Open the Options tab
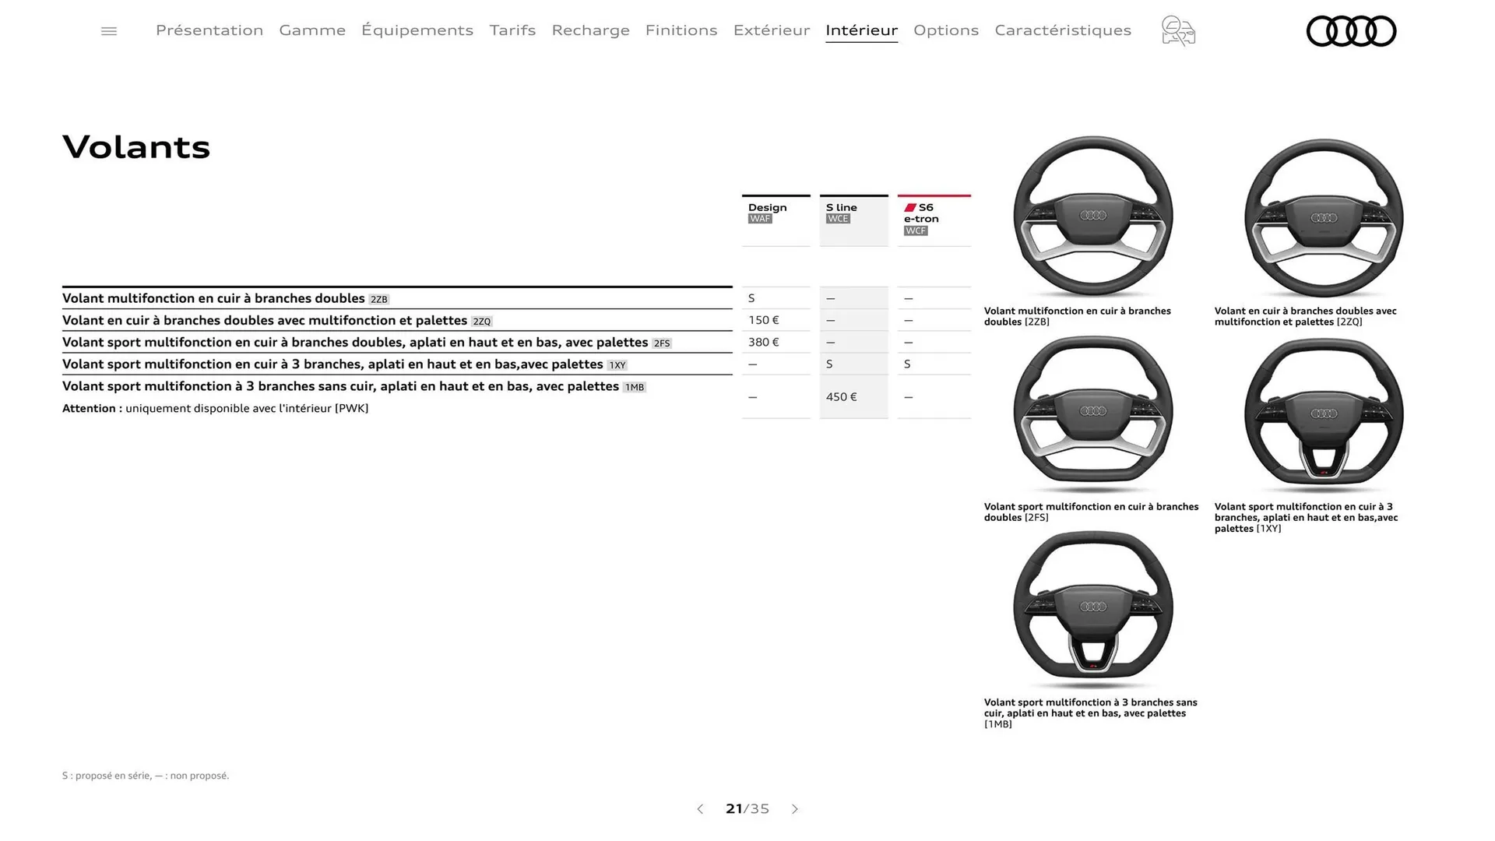This screenshot has width=1495, height=841. click(x=946, y=30)
